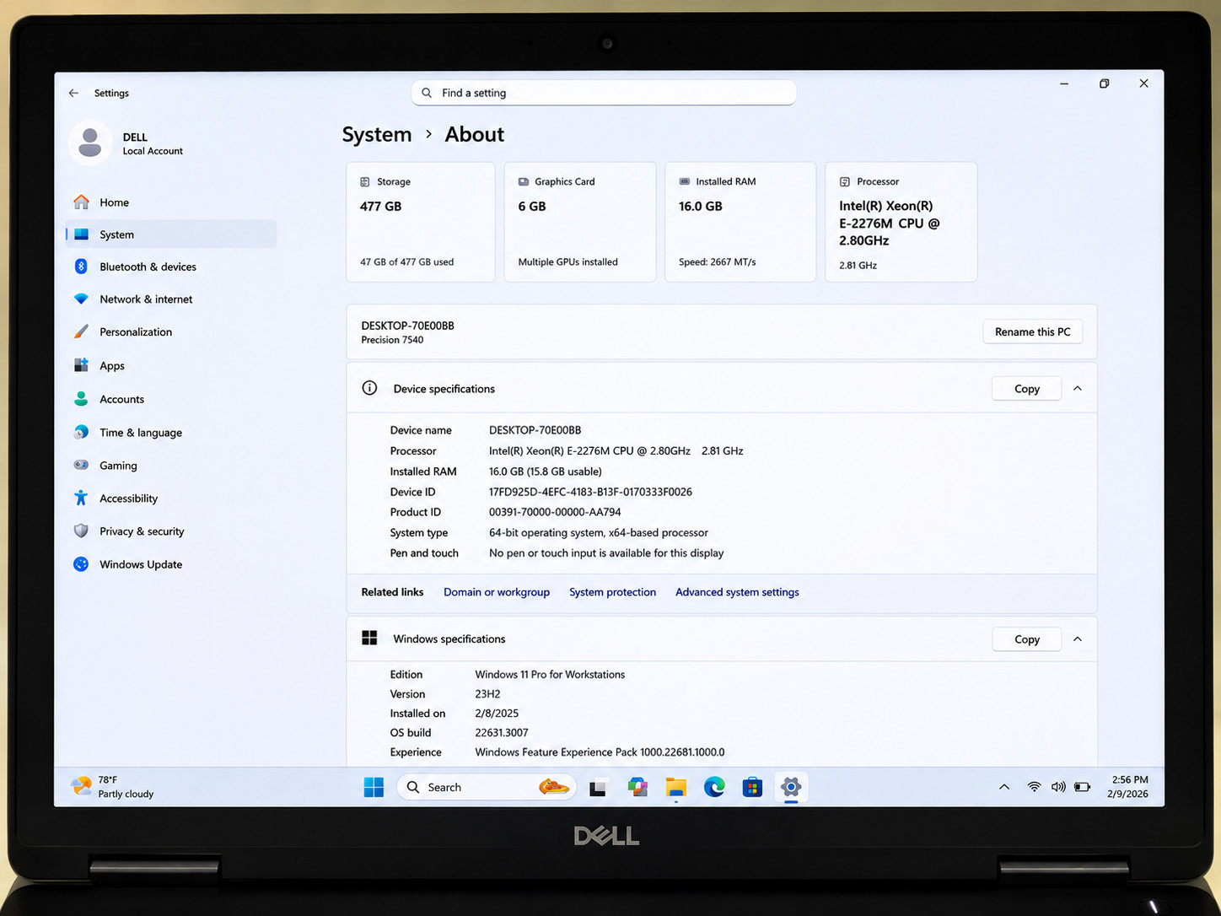Image resolution: width=1221 pixels, height=916 pixels.
Task: Click the Privacy & security shield icon
Action: point(81,531)
